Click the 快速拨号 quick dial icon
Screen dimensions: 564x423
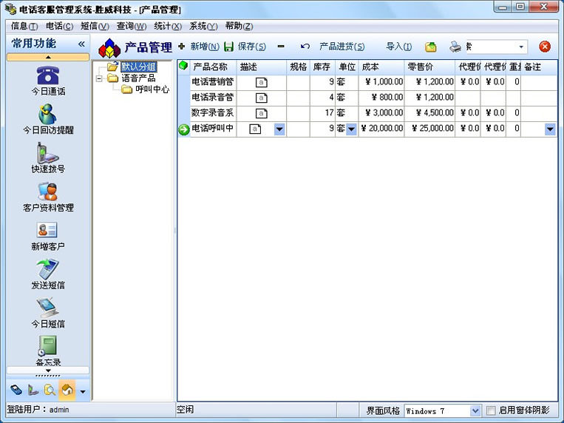[47, 152]
